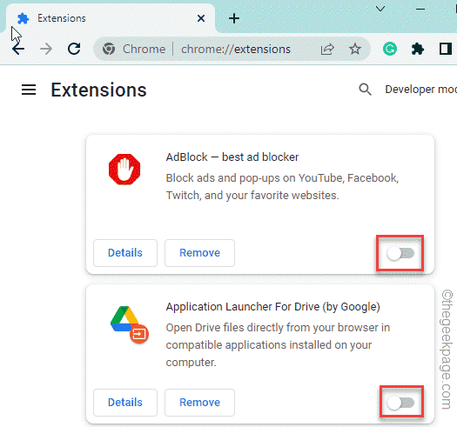Reload the extensions page
This screenshot has width=457, height=427.
click(x=74, y=49)
